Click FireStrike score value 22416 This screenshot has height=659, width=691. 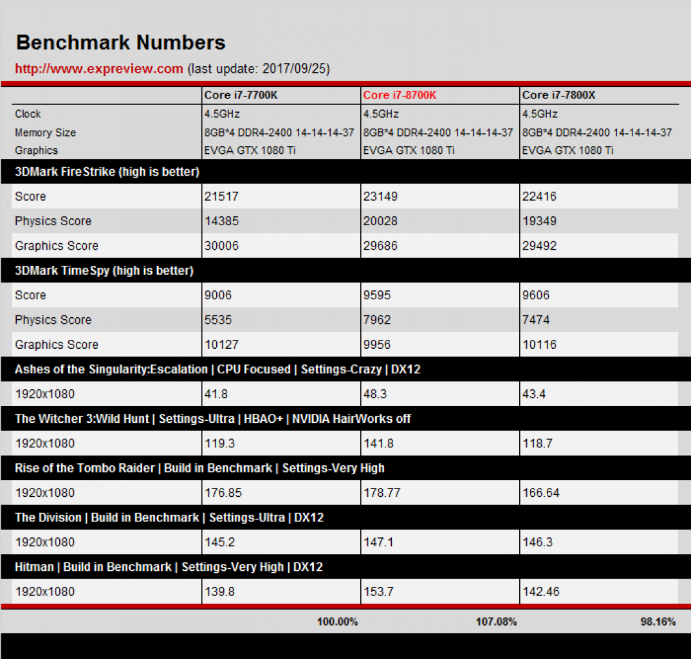pos(539,196)
